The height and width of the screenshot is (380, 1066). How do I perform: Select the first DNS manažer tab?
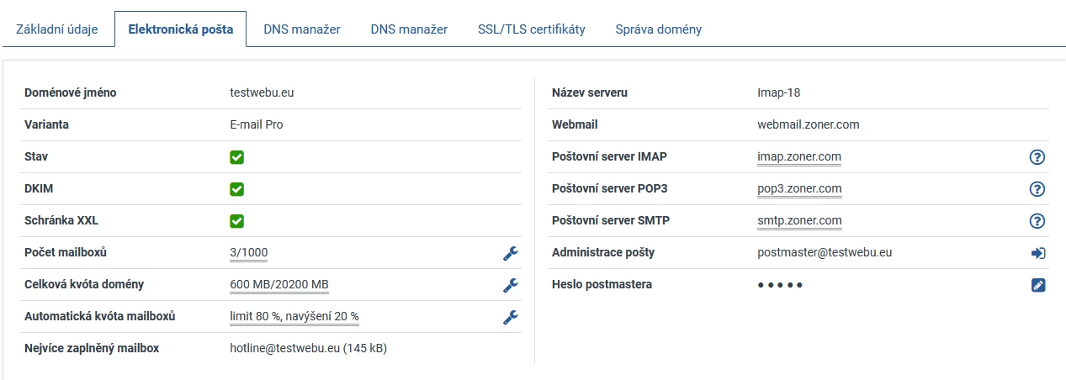(302, 29)
